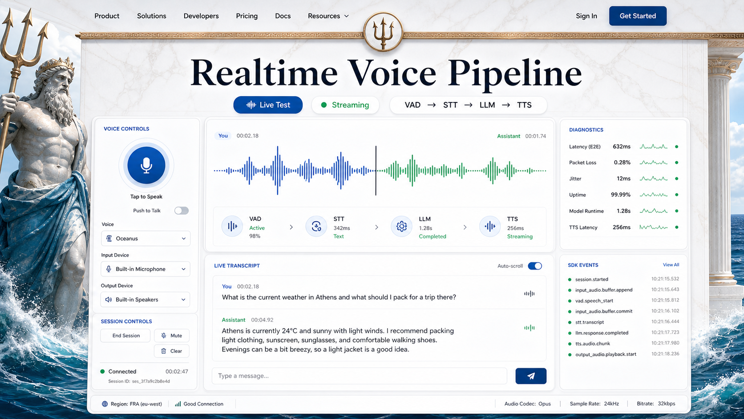Open the Voice dropdown showing Oceanus
Viewport: 744px width, 419px height.
[x=146, y=238]
